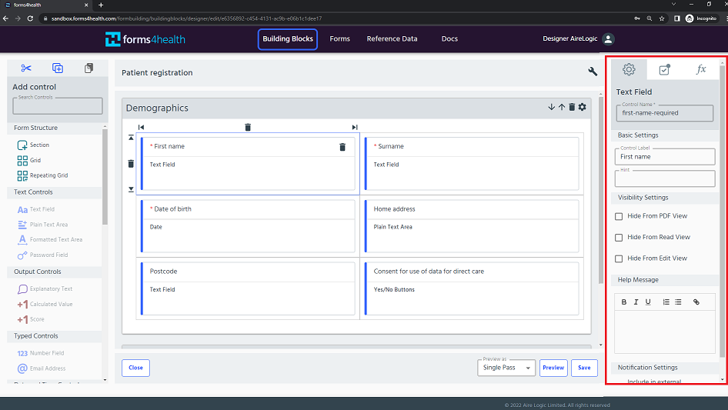The image size is (728, 410).
Task: Click into the Hint field
Action: point(665,178)
